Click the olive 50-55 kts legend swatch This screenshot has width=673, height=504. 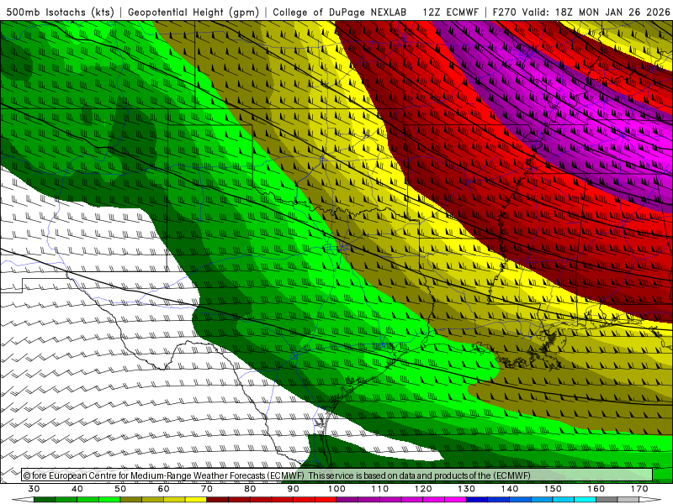(131, 500)
